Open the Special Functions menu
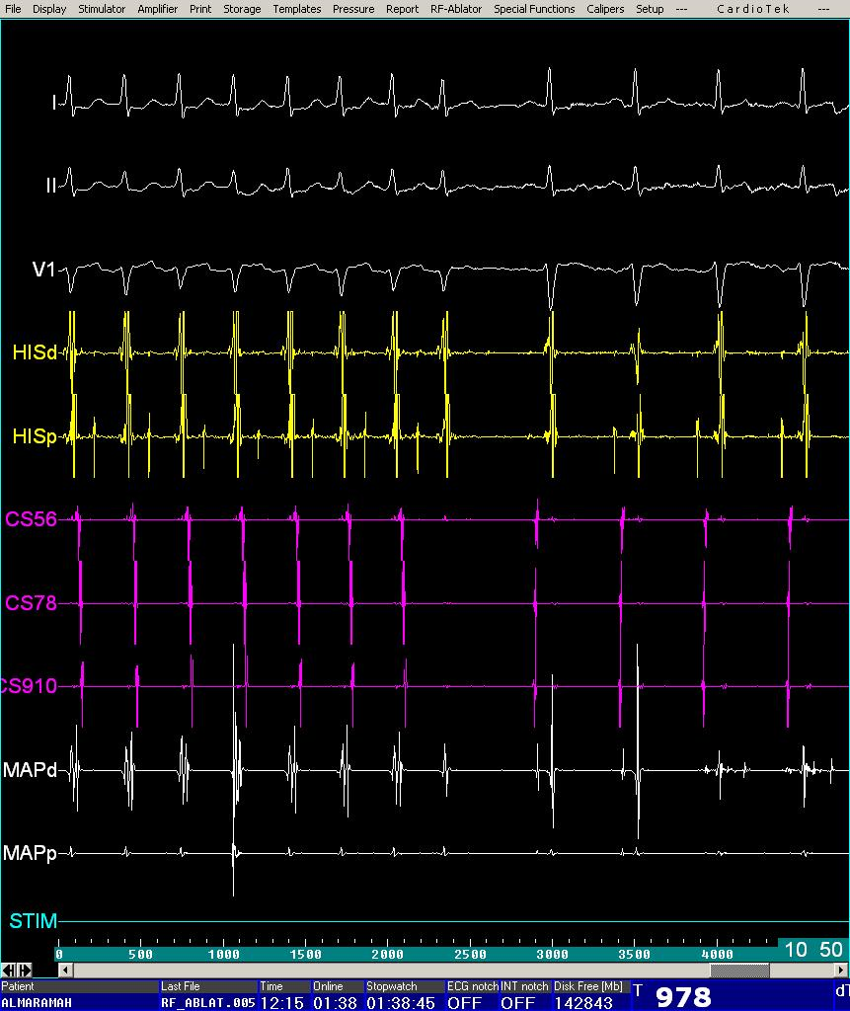Viewport: 850px width, 1011px height. (534, 9)
